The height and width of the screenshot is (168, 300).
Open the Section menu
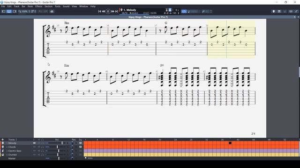[x=48, y=6]
